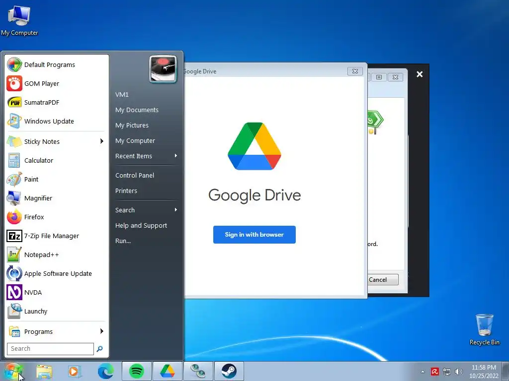
Task: Click the Start orb button on taskbar
Action: tap(13, 371)
